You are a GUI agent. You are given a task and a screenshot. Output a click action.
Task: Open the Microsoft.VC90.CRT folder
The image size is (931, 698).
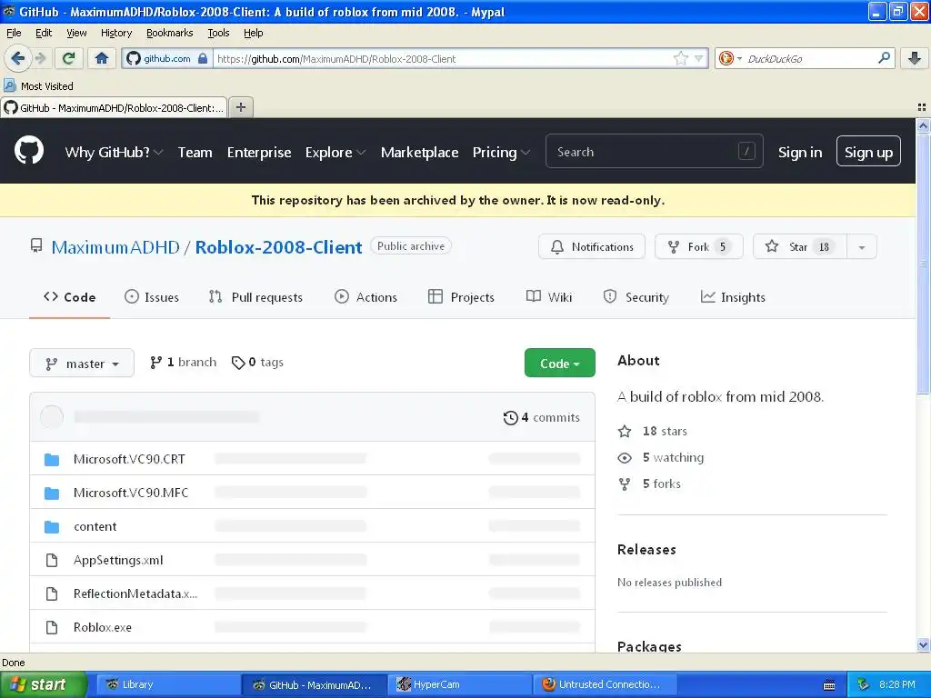[129, 459]
